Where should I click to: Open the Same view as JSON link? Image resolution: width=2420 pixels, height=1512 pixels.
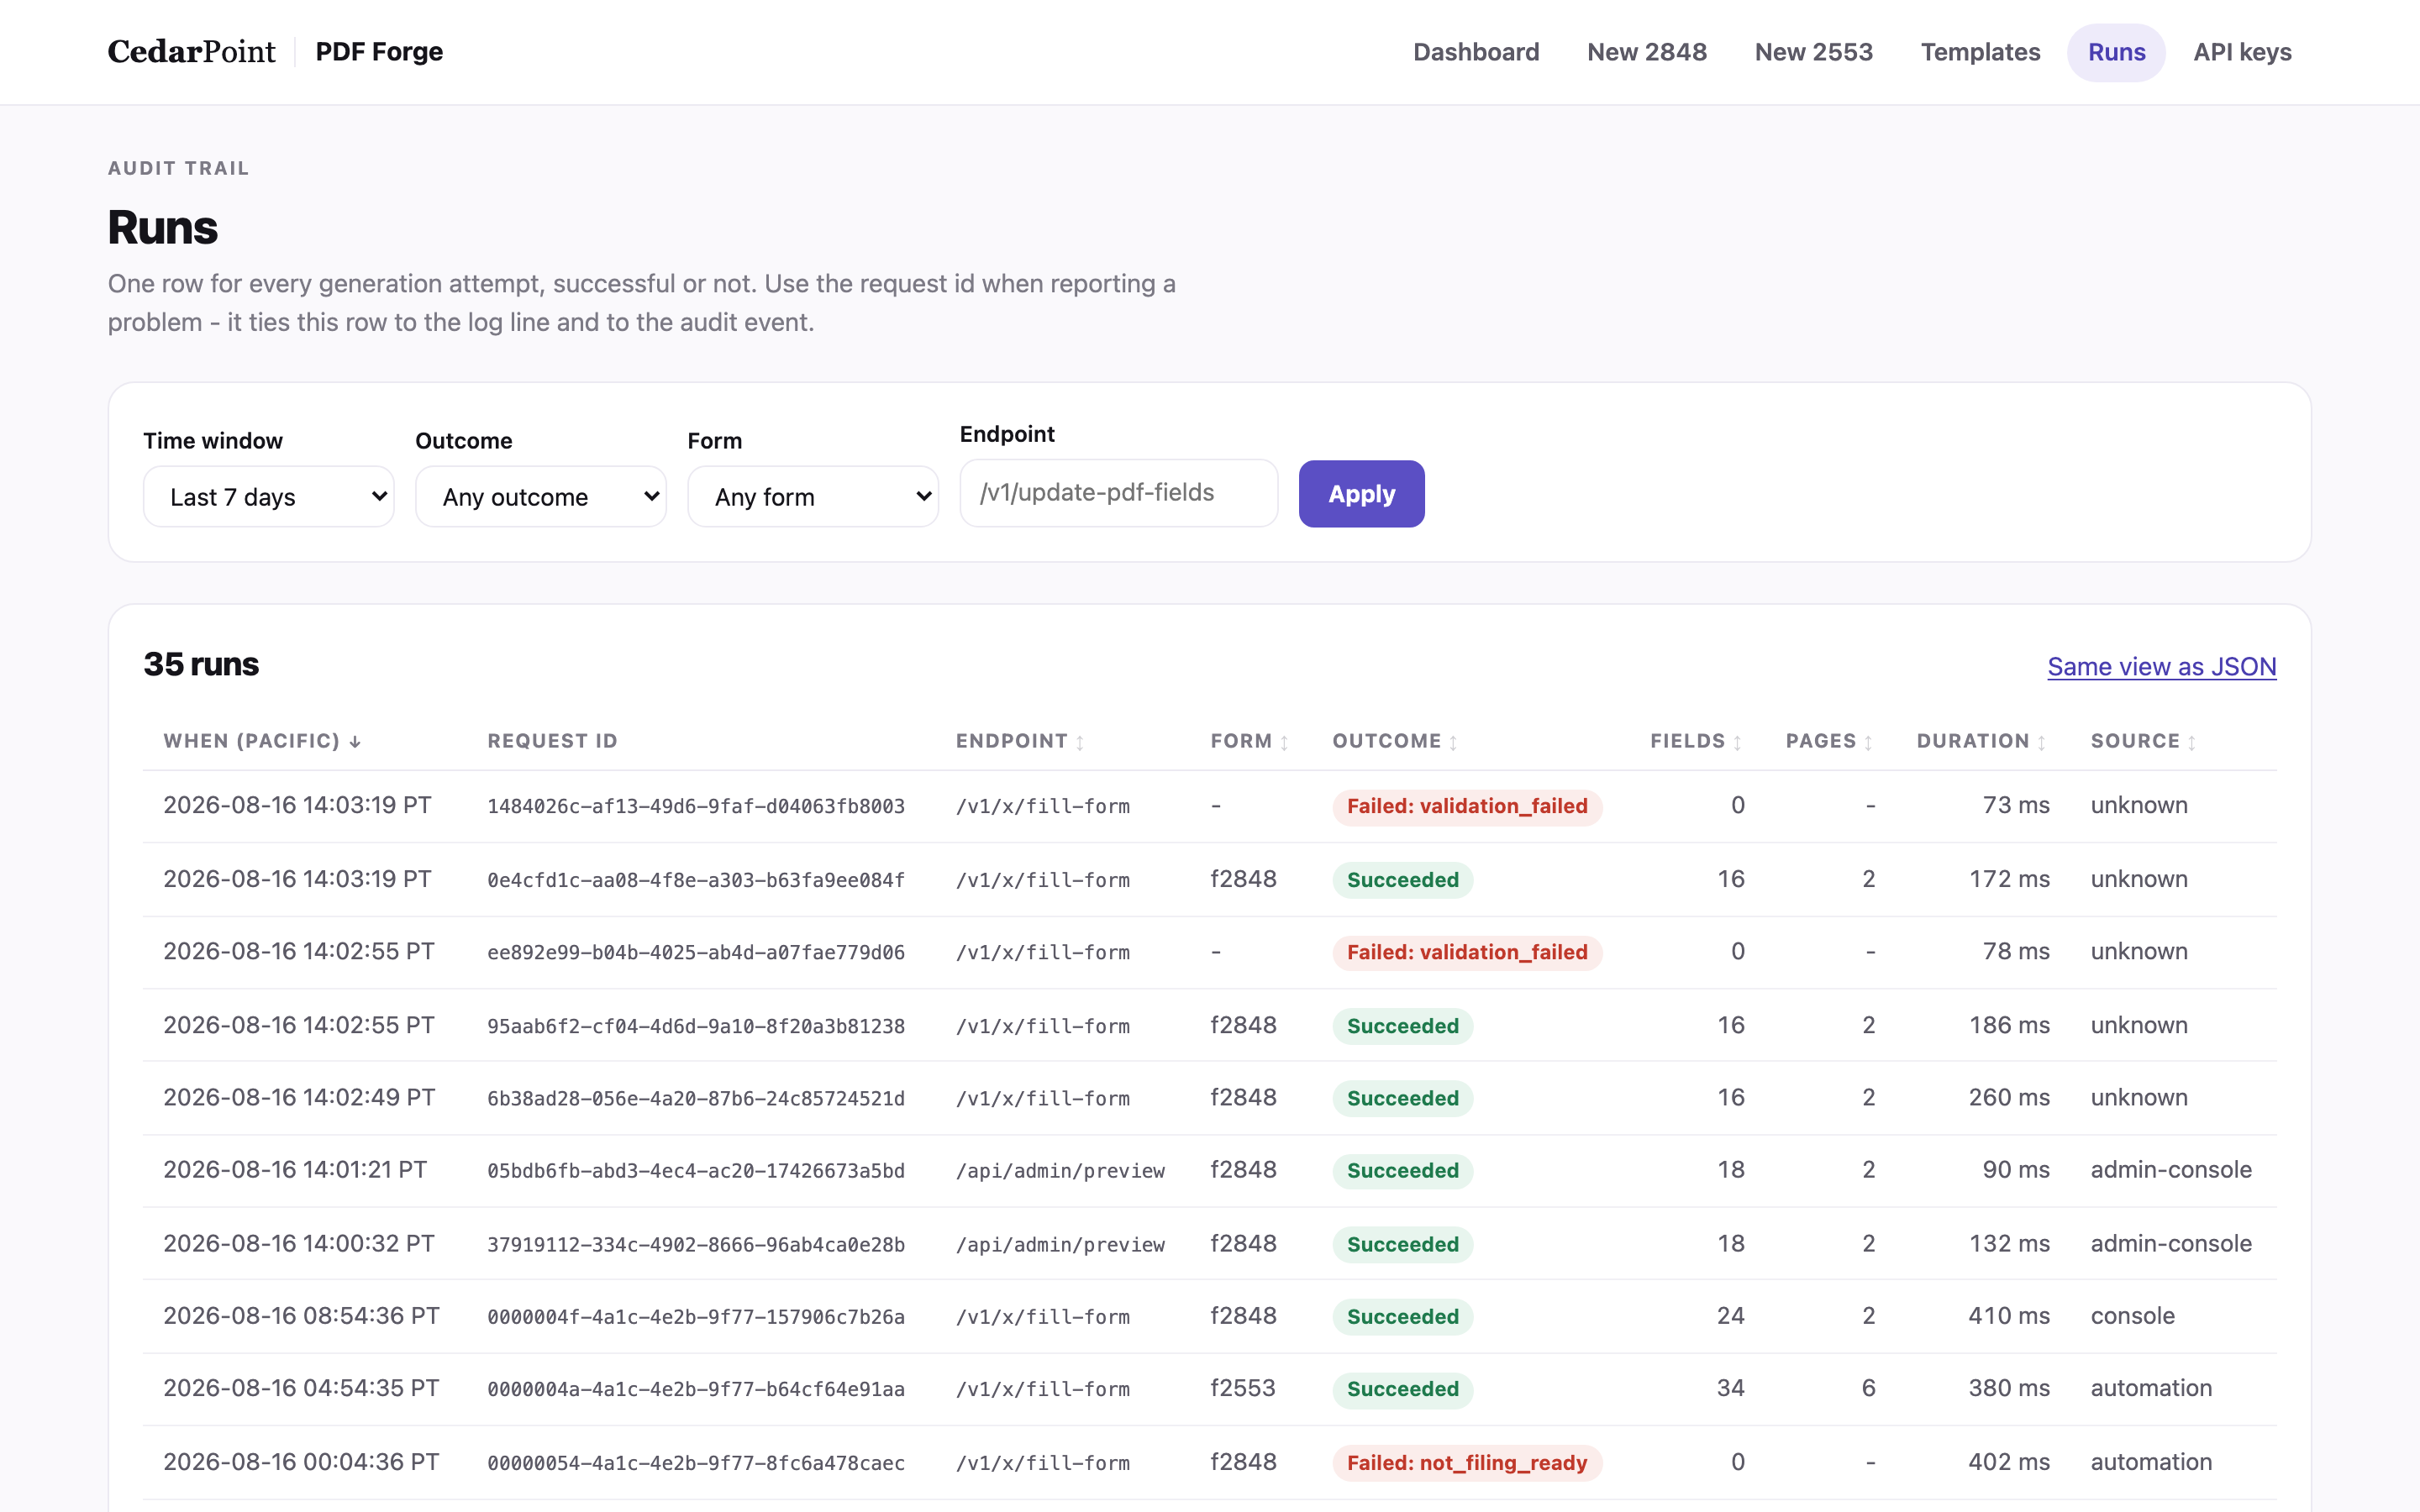2161,666
